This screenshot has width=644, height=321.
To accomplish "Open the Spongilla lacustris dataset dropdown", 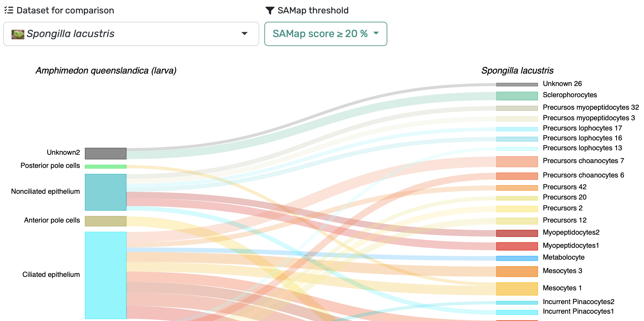I will pos(131,34).
